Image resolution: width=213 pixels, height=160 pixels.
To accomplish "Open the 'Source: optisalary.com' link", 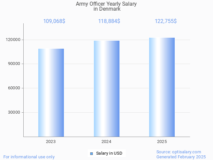I will [x=179, y=152].
